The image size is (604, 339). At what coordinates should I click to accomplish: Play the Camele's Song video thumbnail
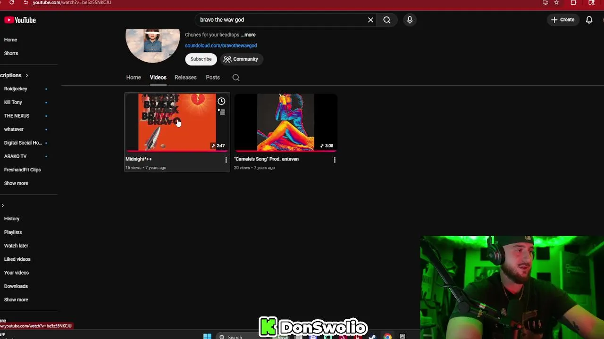(x=285, y=122)
